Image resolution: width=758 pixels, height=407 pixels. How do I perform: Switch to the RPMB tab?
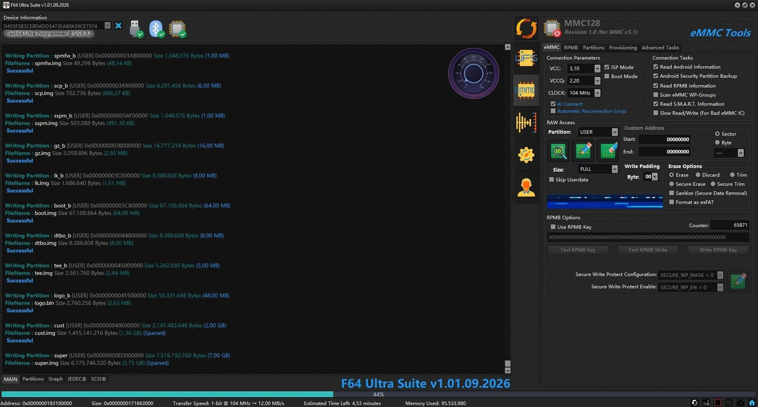click(x=571, y=48)
